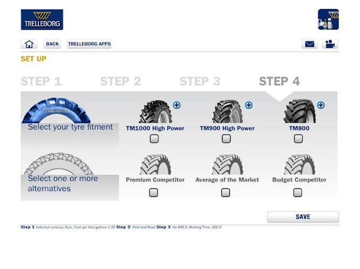Tap the Trelleborg logo
The width and height of the screenshot is (360, 269).
pos(42,19)
